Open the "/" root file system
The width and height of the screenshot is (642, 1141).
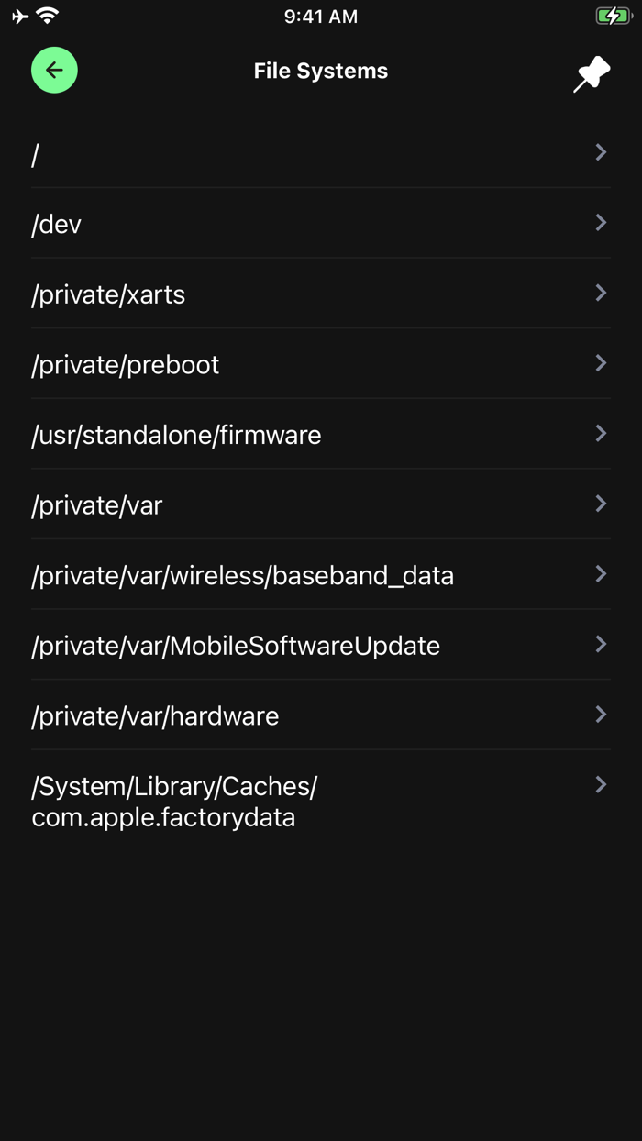35,154
